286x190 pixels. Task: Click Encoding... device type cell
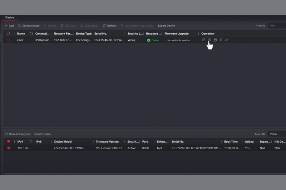pyautogui.click(x=83, y=40)
